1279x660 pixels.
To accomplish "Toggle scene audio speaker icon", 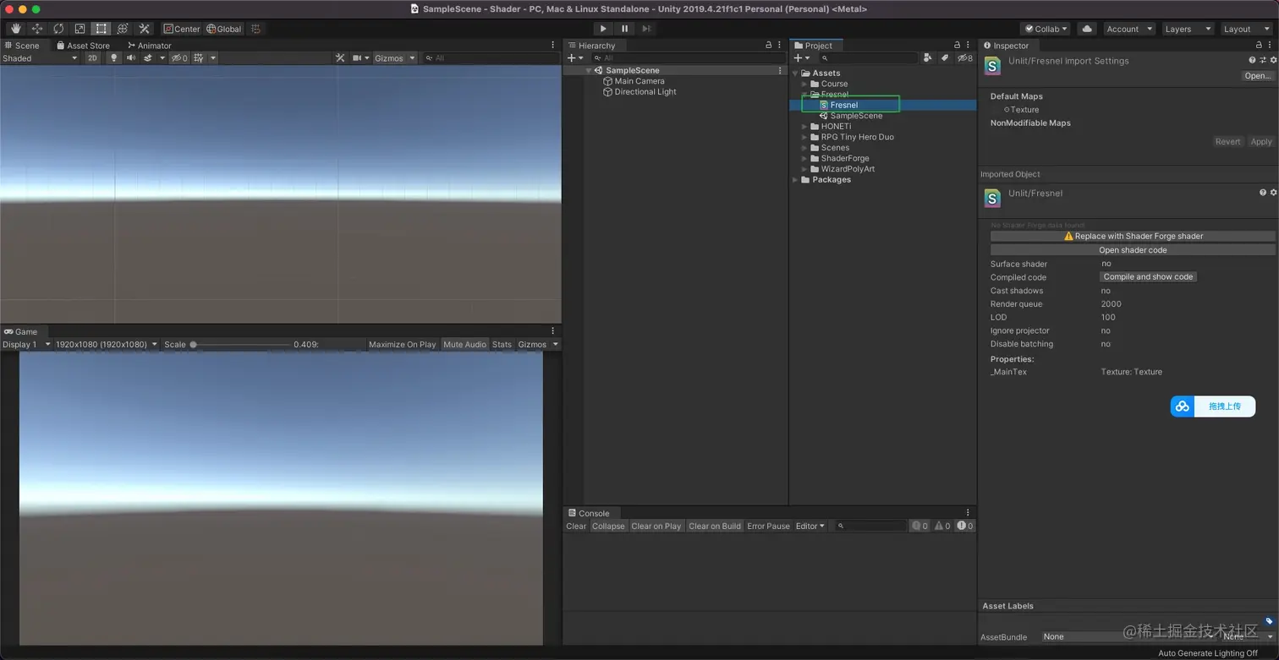I will 130,58.
